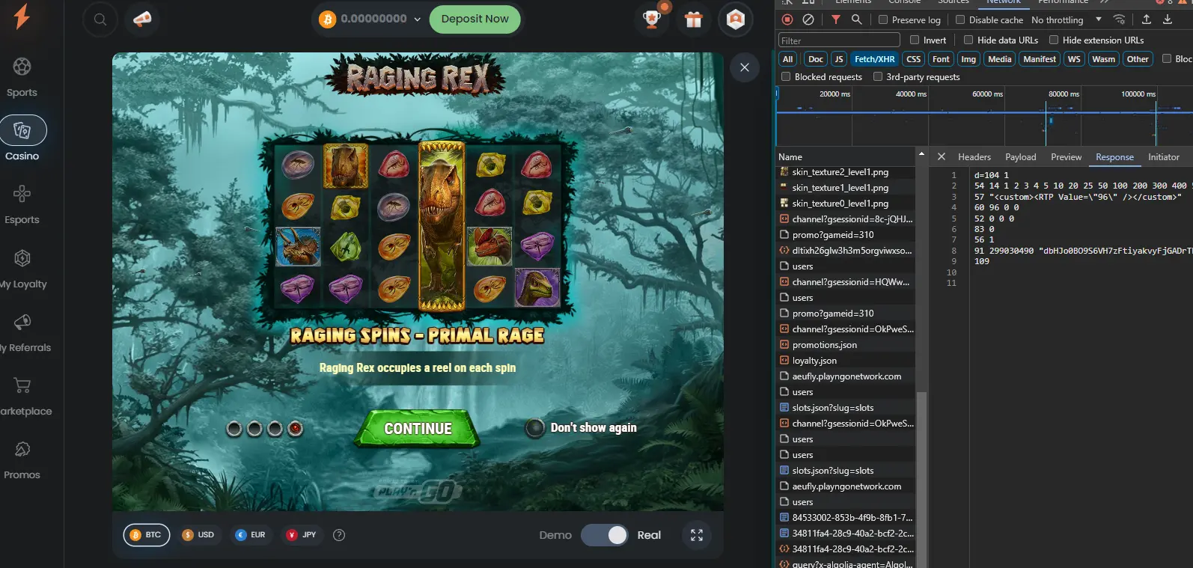Image resolution: width=1193 pixels, height=568 pixels.
Task: Go to Sports in the sidebar
Action: [x=22, y=77]
